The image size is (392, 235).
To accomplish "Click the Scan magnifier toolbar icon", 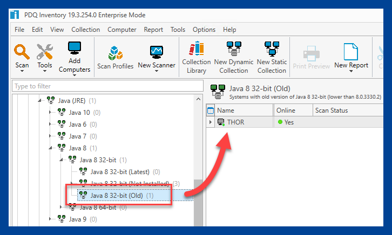I will tap(22, 52).
